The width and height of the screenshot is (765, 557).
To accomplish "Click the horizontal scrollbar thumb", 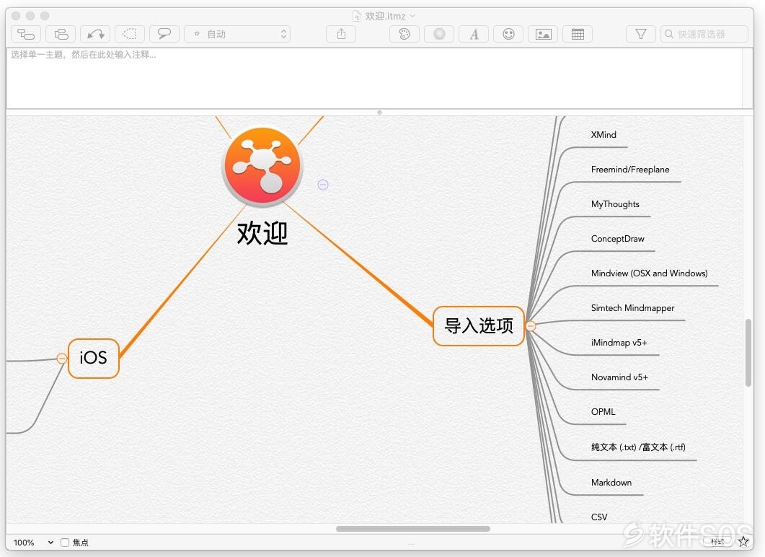I will click(x=412, y=529).
